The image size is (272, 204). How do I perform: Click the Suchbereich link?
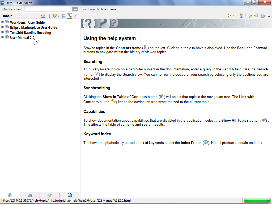[90, 9]
